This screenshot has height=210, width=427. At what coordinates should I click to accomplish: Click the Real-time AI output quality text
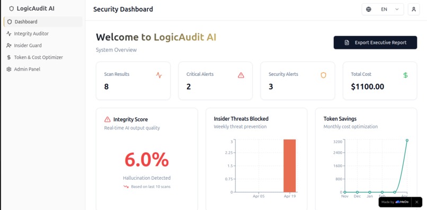point(132,128)
